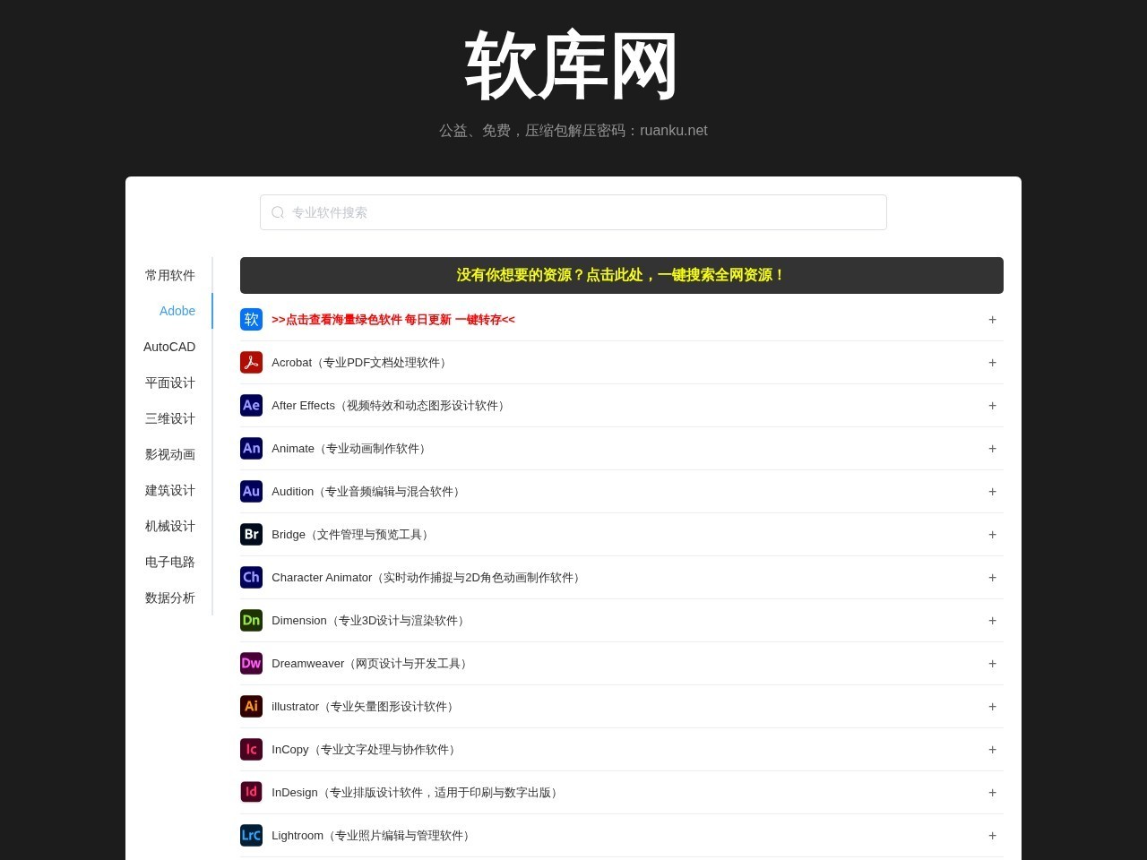The height and width of the screenshot is (860, 1147).
Task: Open the 数据分析 category
Action: 170,598
